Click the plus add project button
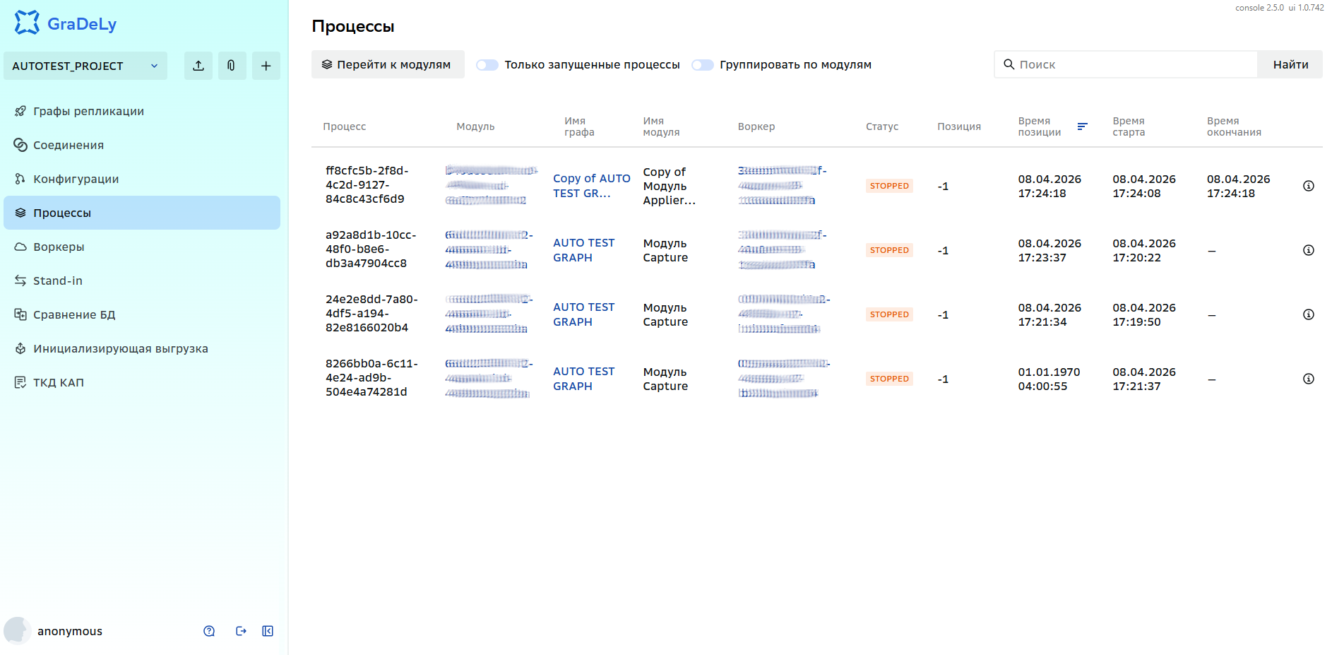 point(266,66)
